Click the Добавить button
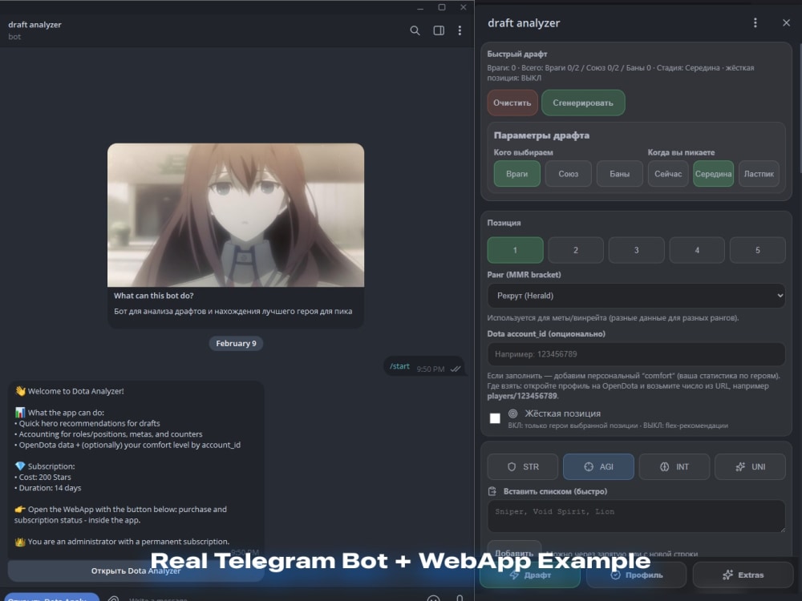The width and height of the screenshot is (802, 601). pos(514,553)
